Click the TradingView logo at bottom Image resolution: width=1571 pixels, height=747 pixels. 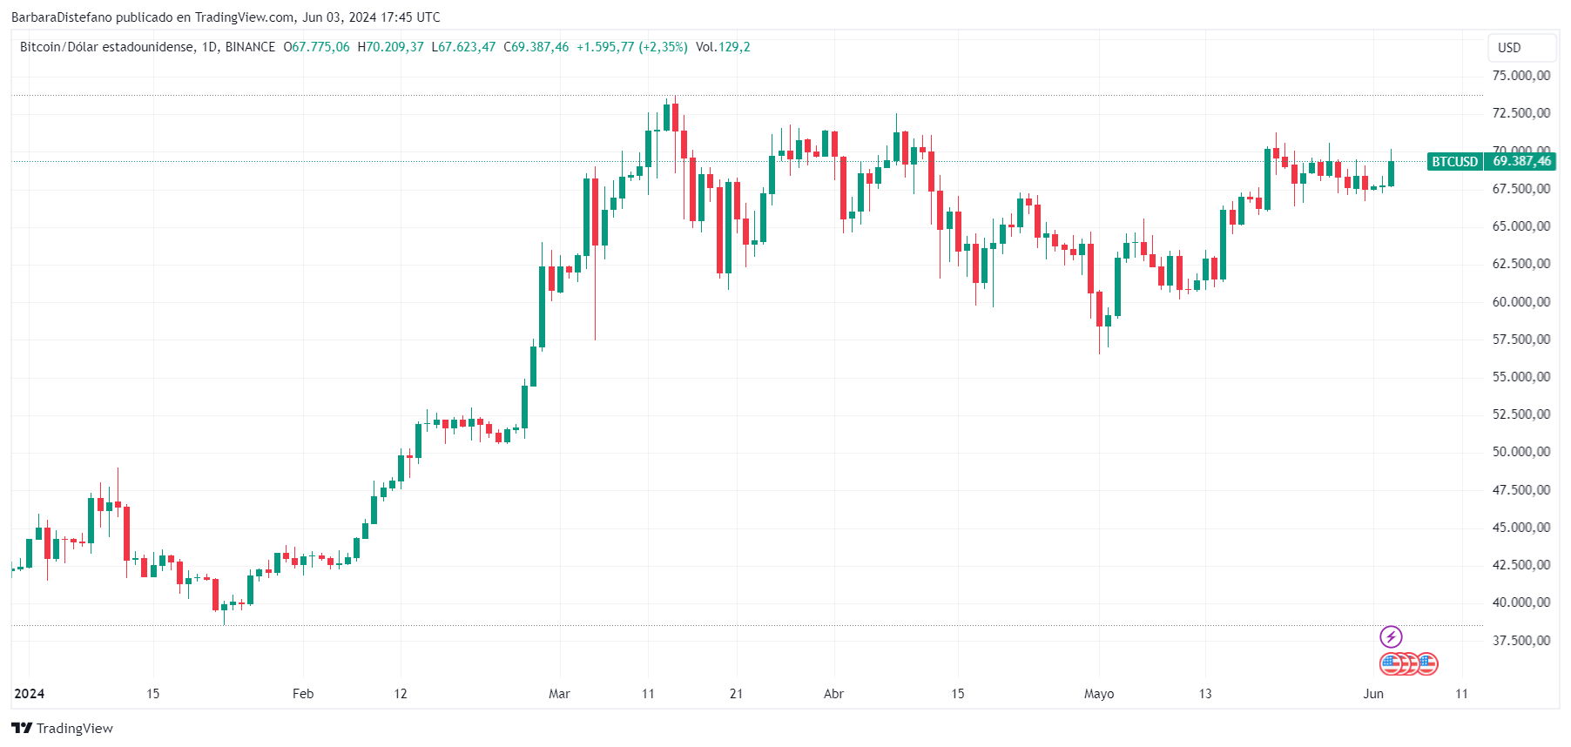[x=62, y=728]
